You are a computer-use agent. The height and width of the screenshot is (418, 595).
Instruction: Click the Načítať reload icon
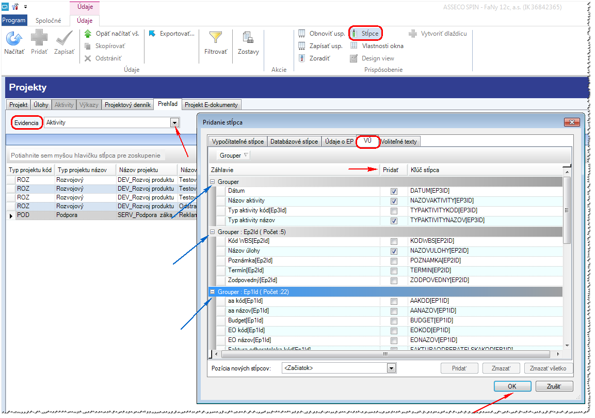(x=14, y=38)
